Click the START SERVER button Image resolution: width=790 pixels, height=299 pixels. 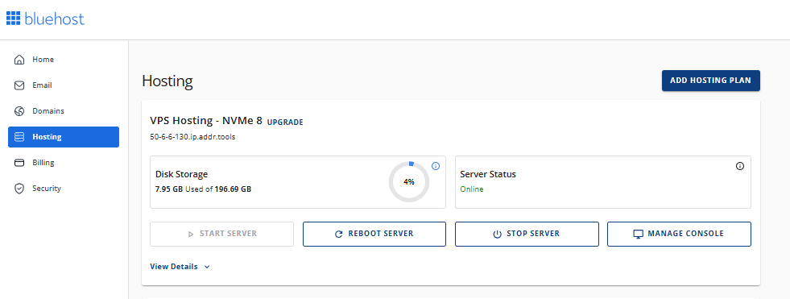click(x=221, y=234)
